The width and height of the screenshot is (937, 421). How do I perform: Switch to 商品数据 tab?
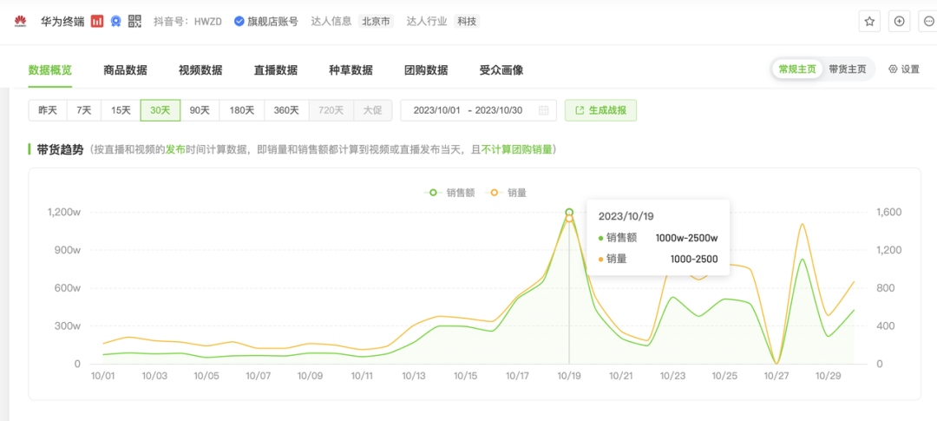pyautogui.click(x=125, y=70)
